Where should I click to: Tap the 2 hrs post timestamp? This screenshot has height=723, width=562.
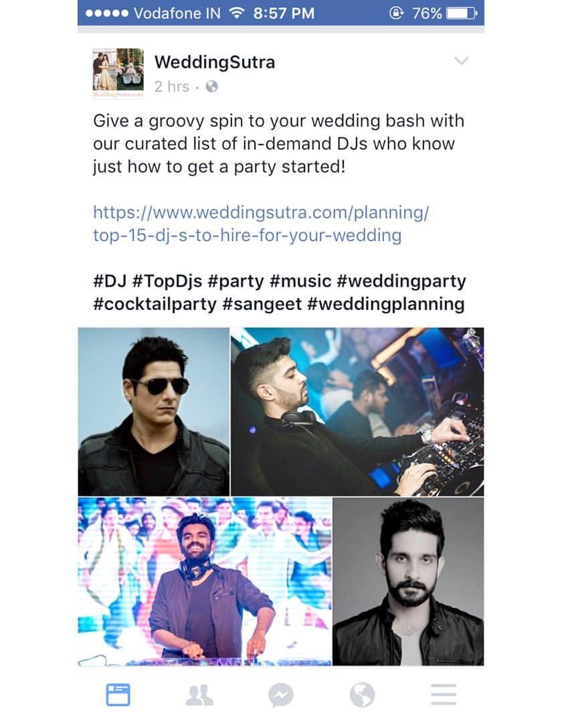(172, 86)
